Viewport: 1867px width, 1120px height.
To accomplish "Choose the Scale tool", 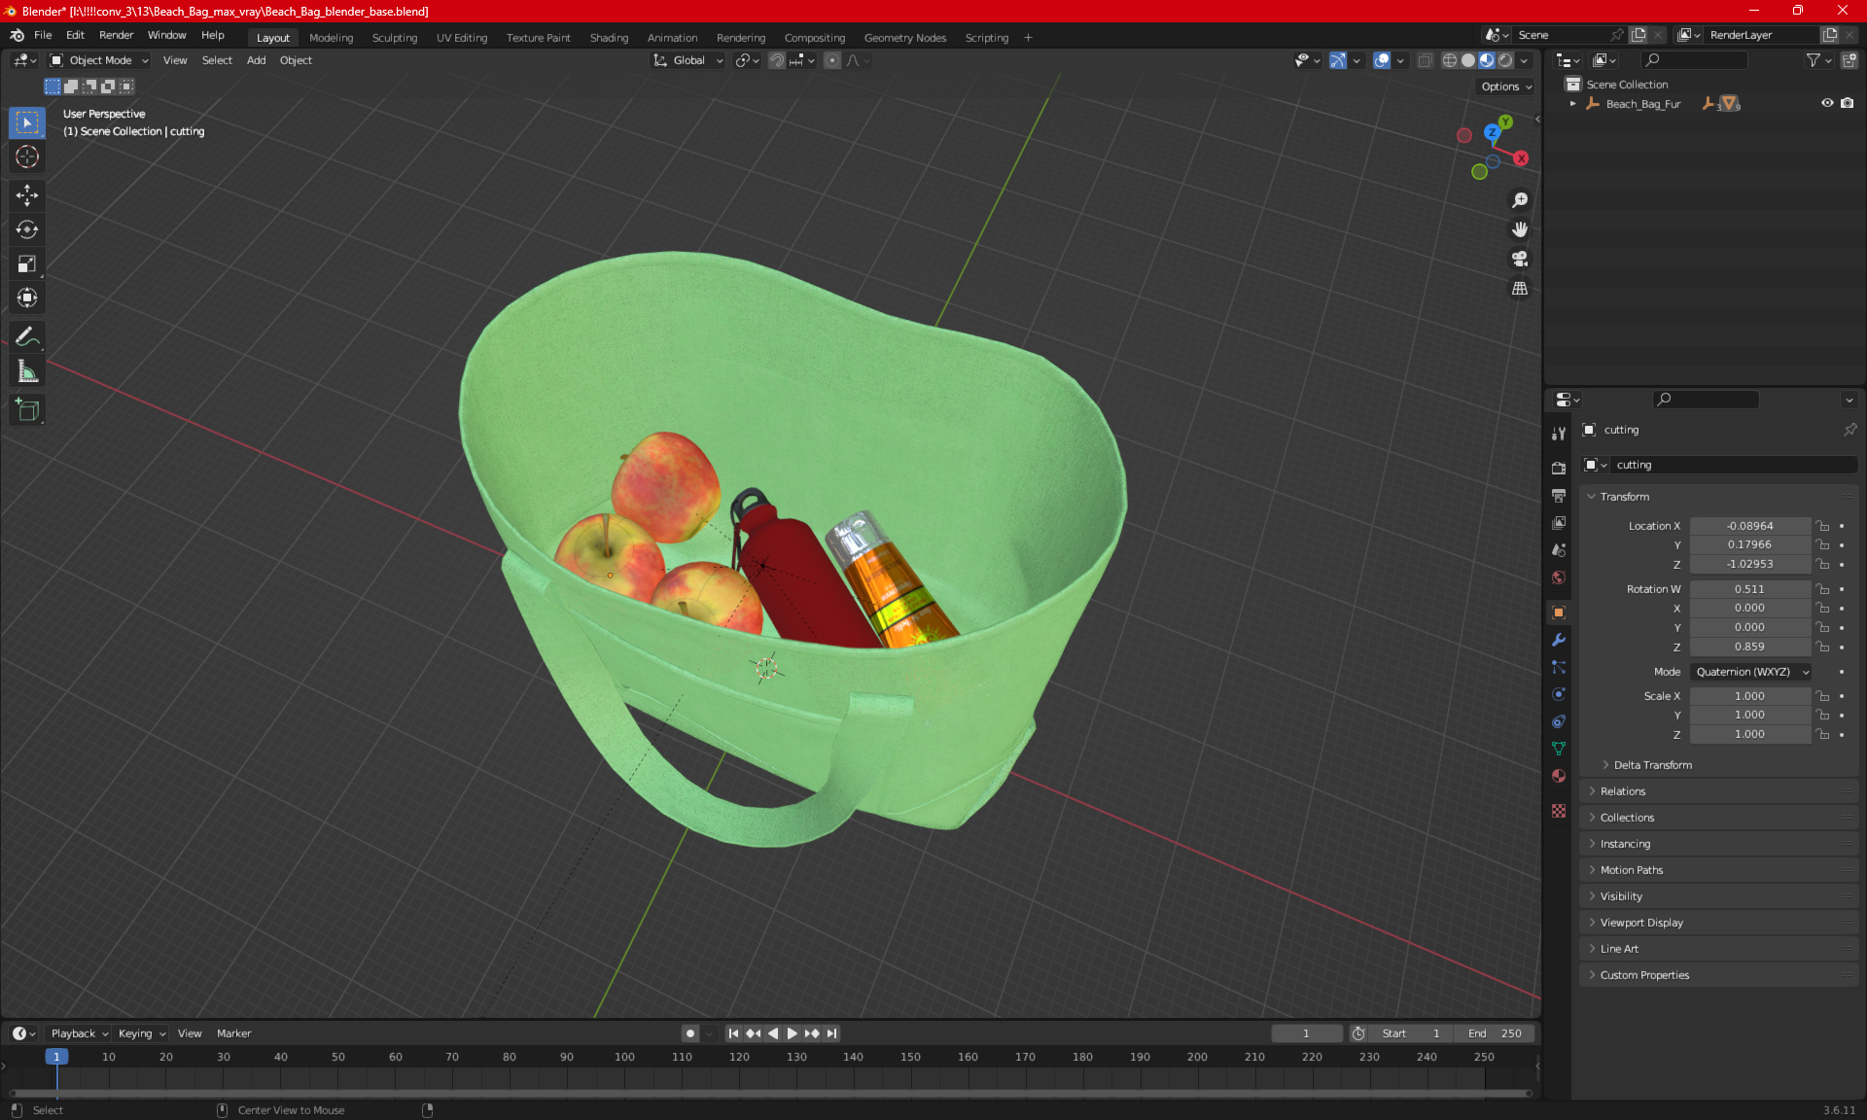I will tap(27, 263).
